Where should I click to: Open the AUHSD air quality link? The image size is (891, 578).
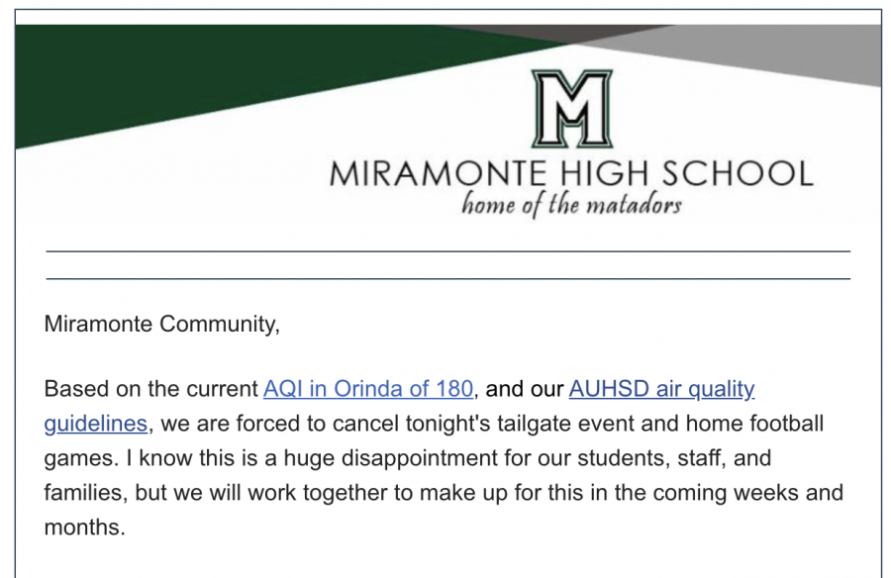(x=661, y=389)
